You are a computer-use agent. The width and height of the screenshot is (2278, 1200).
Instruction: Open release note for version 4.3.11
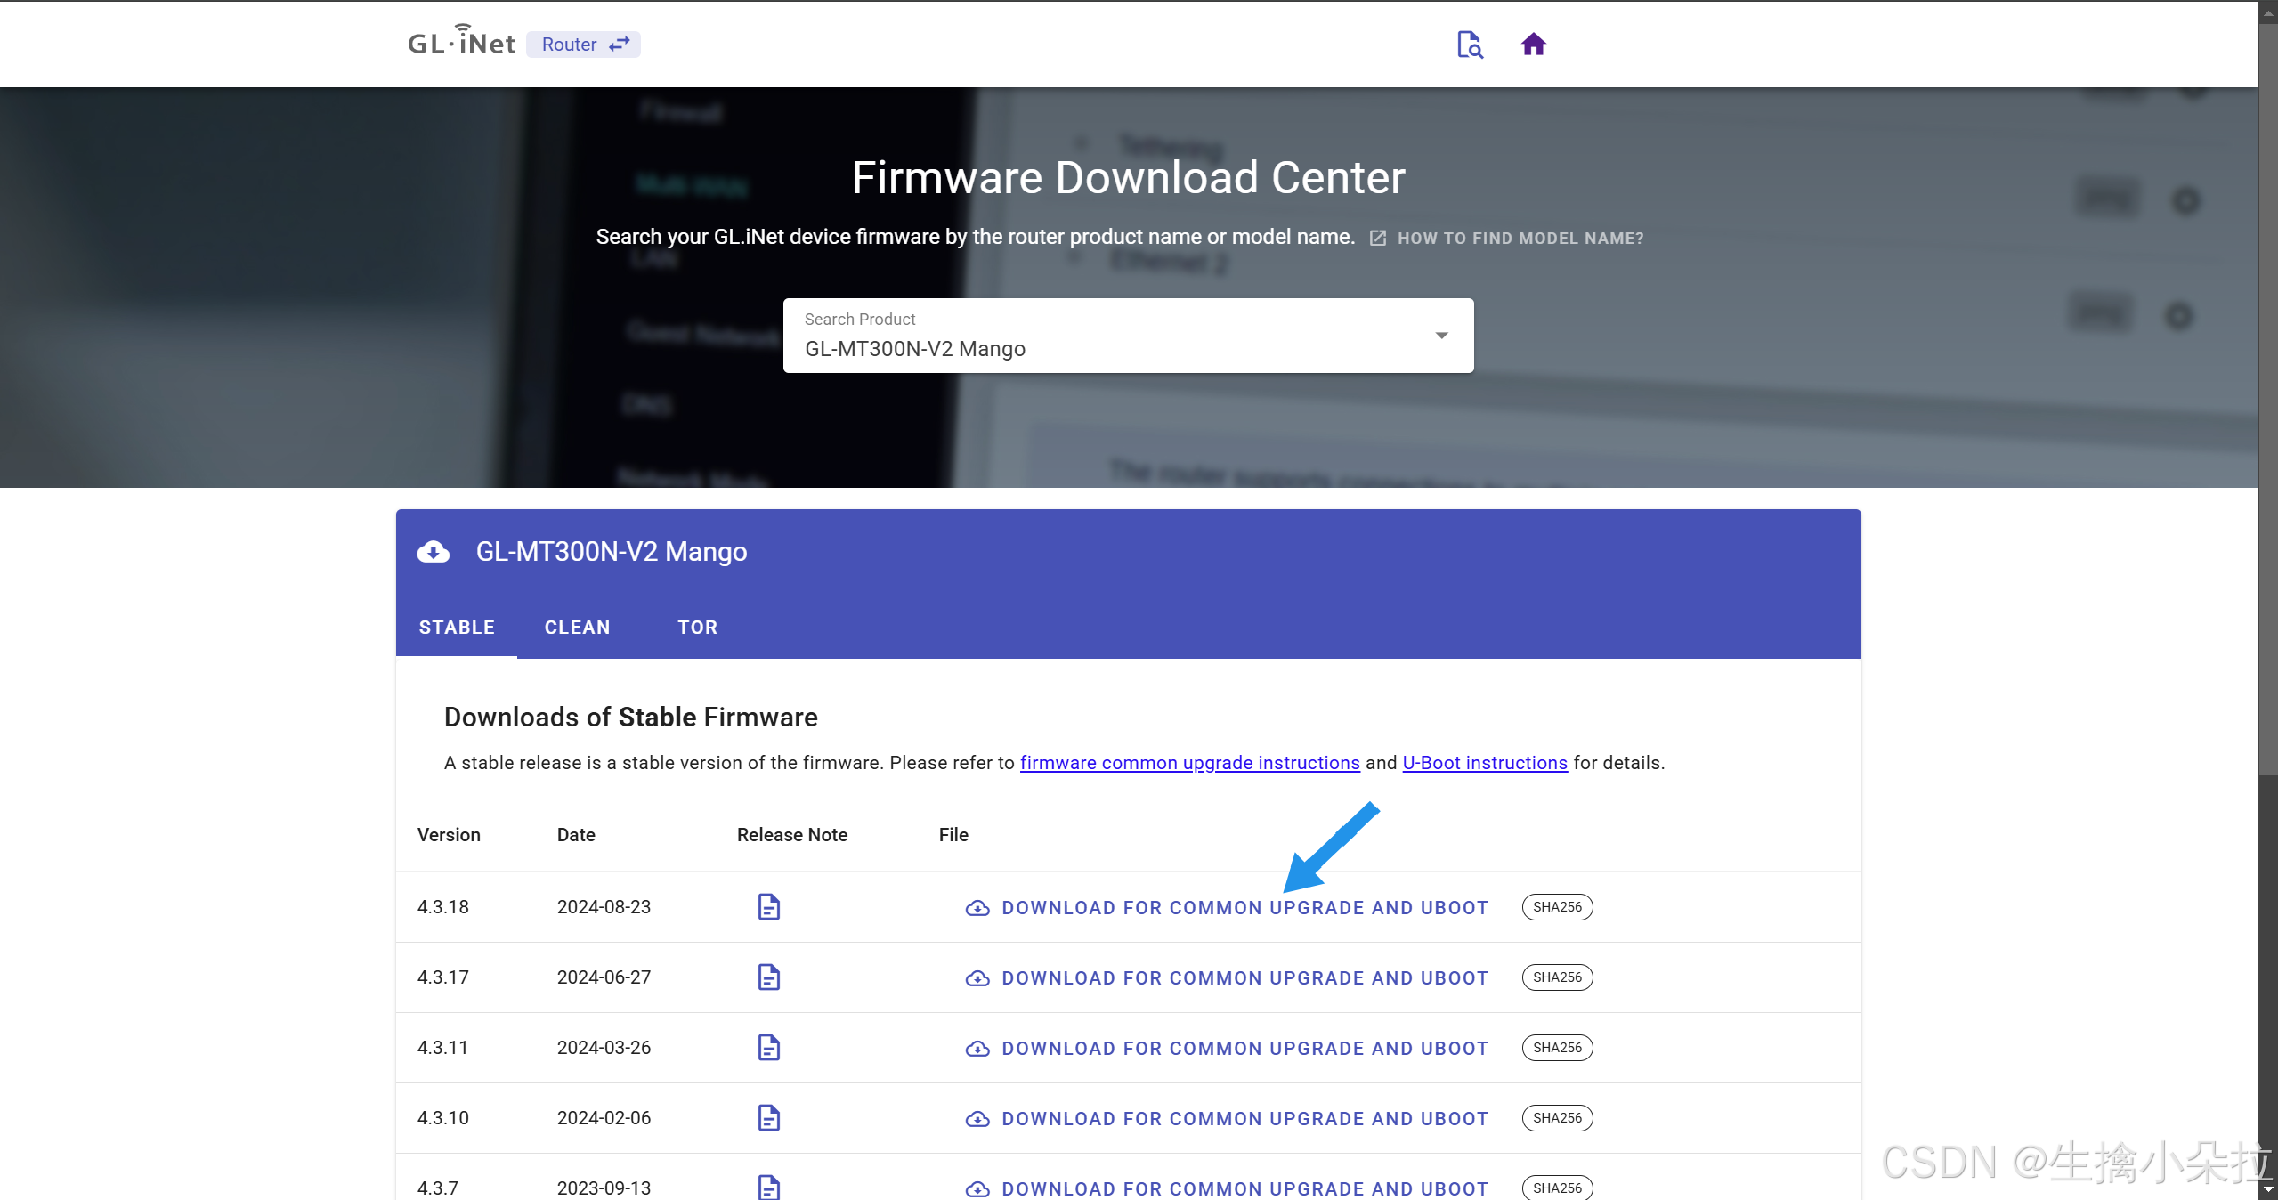click(768, 1048)
